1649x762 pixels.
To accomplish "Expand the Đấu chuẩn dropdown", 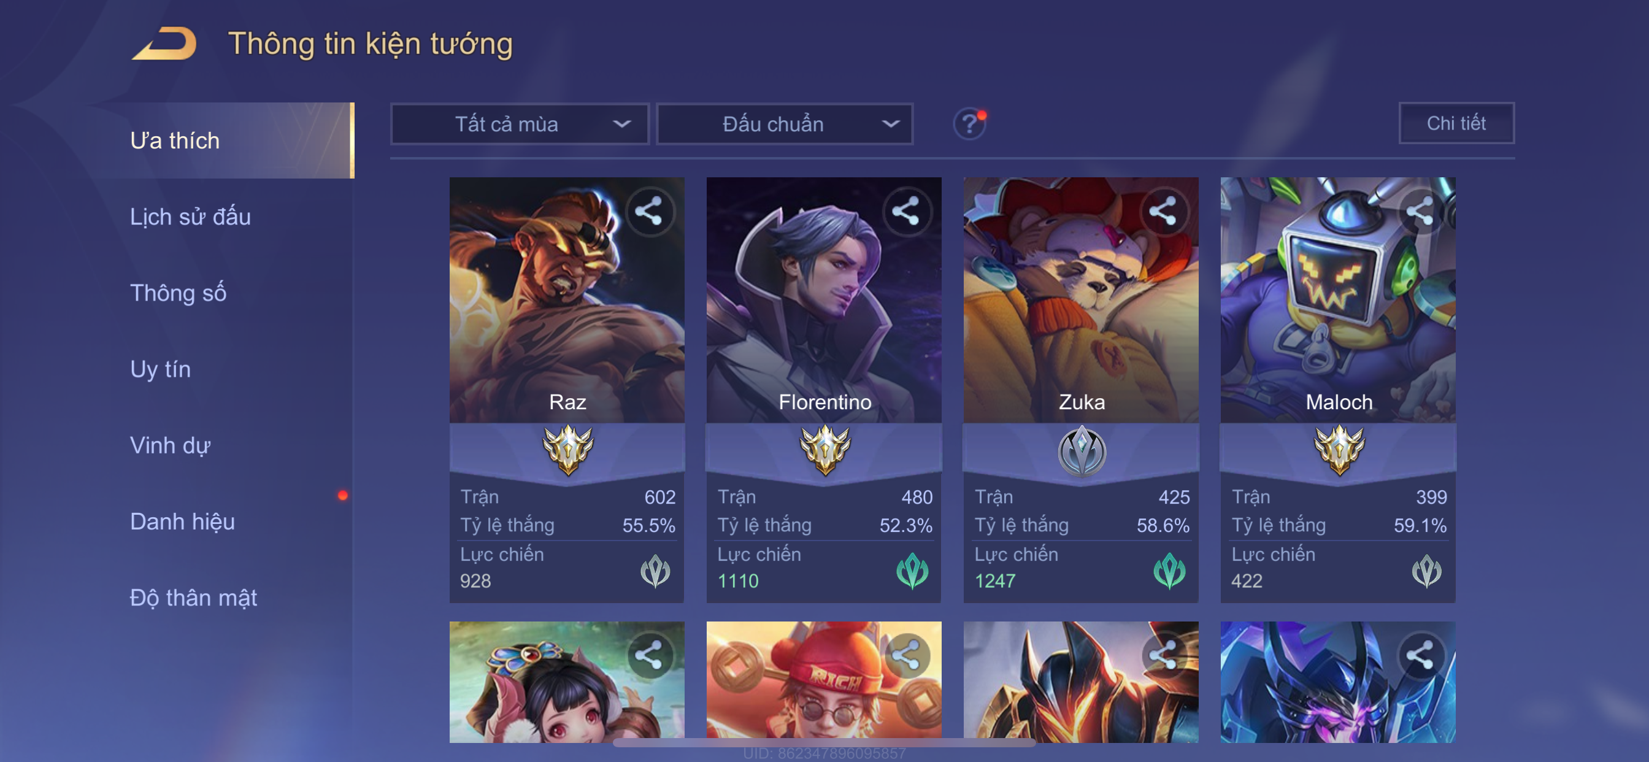I will point(785,123).
